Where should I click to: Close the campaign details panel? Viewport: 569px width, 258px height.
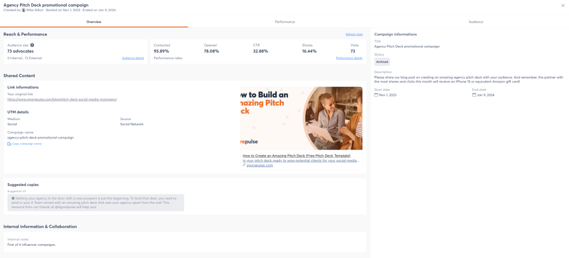(x=563, y=5)
